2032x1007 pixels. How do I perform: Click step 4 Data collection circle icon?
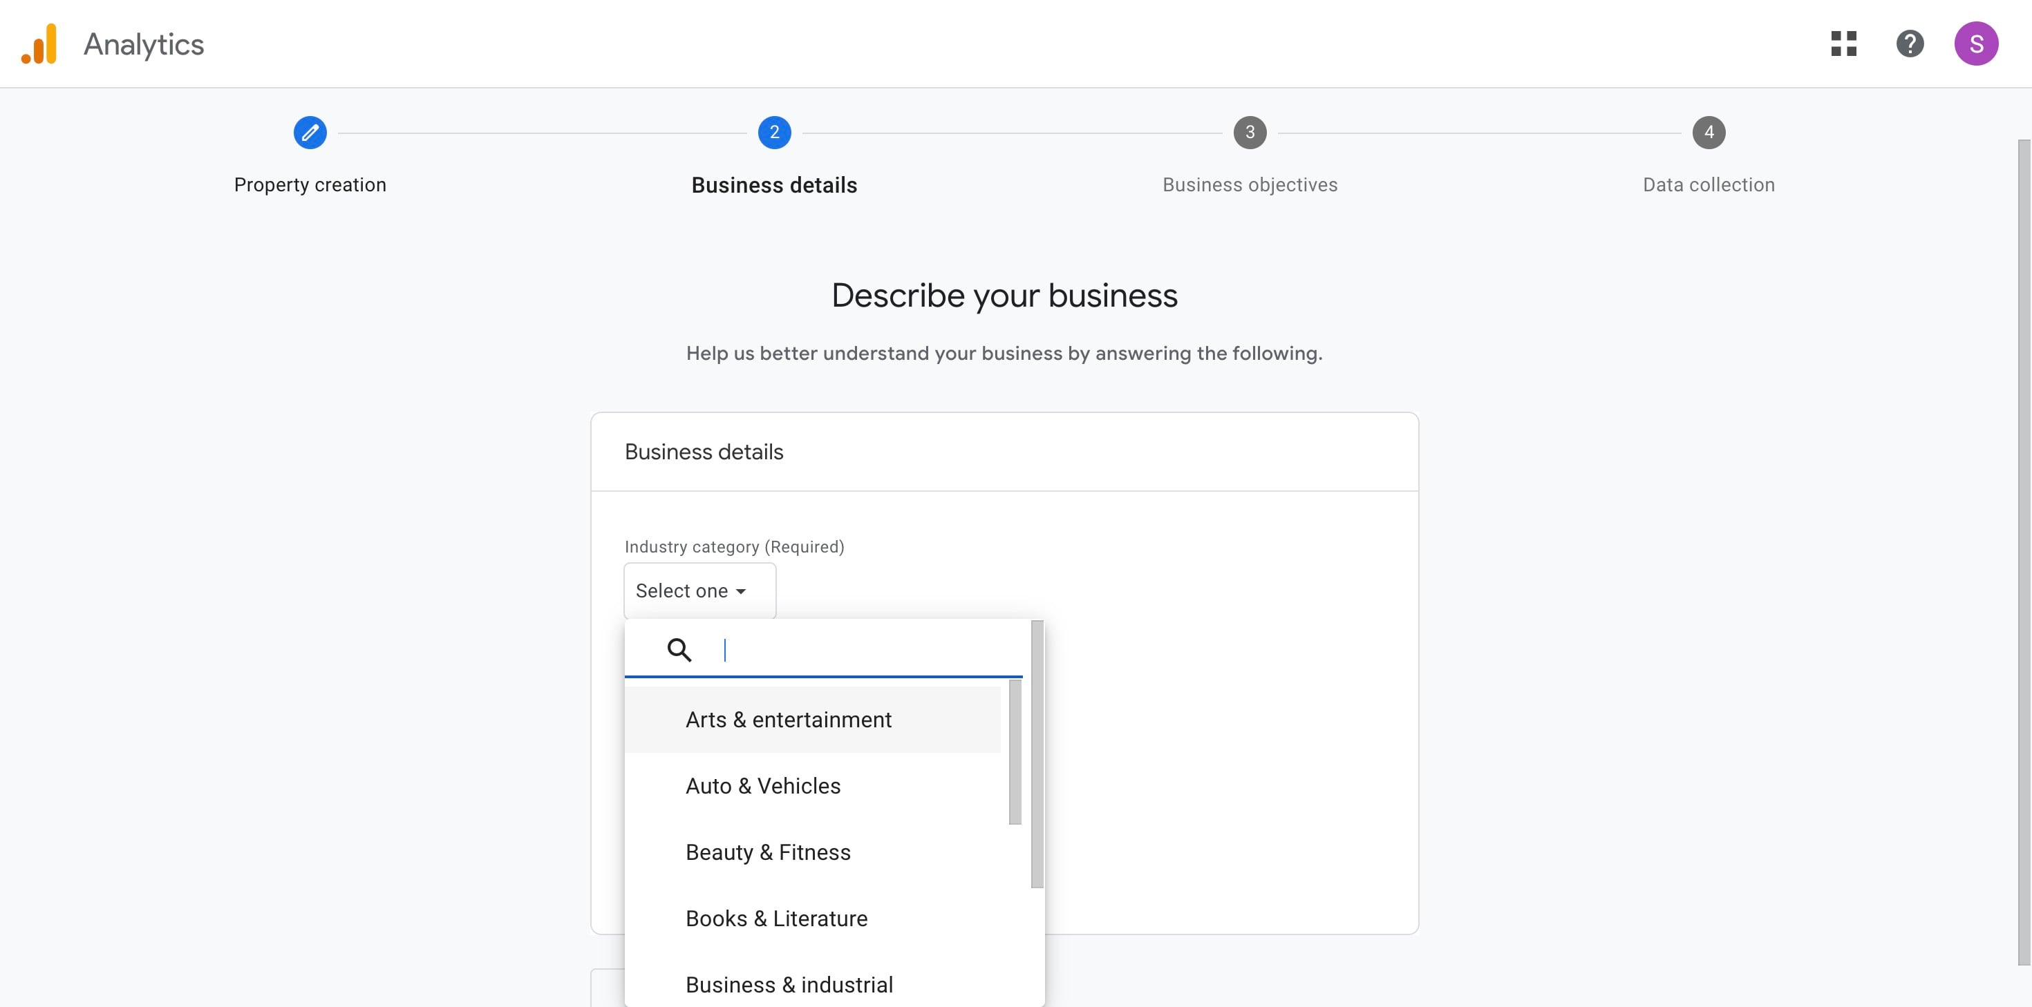pos(1709,133)
